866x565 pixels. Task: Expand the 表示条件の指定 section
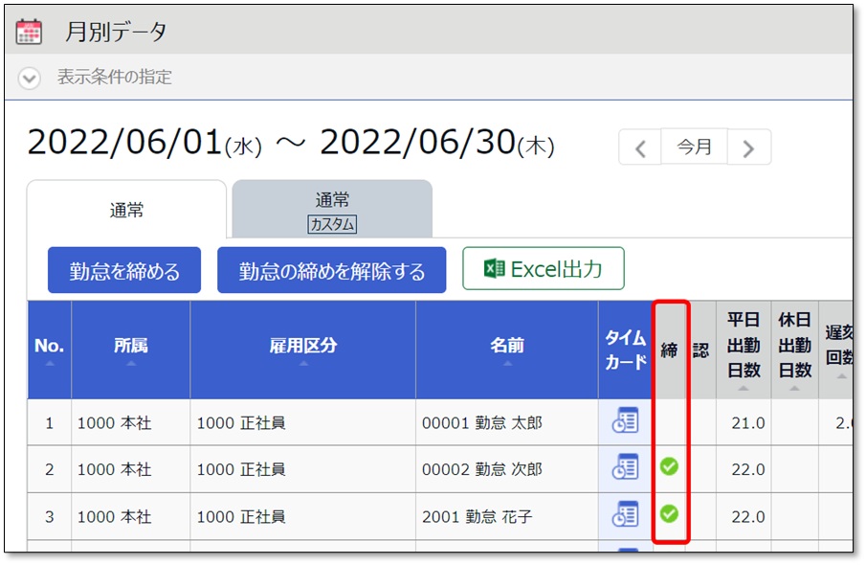click(x=30, y=78)
